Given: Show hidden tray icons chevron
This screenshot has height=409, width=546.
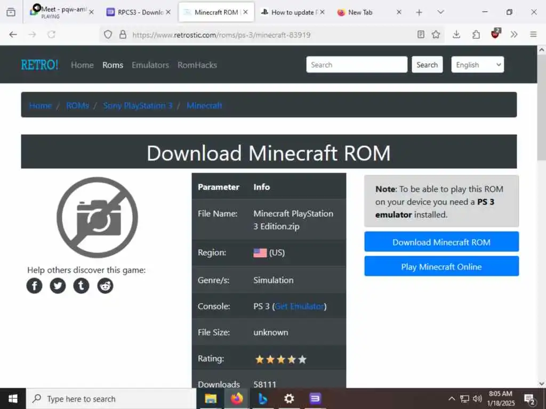Looking at the screenshot, I should click(x=452, y=398).
